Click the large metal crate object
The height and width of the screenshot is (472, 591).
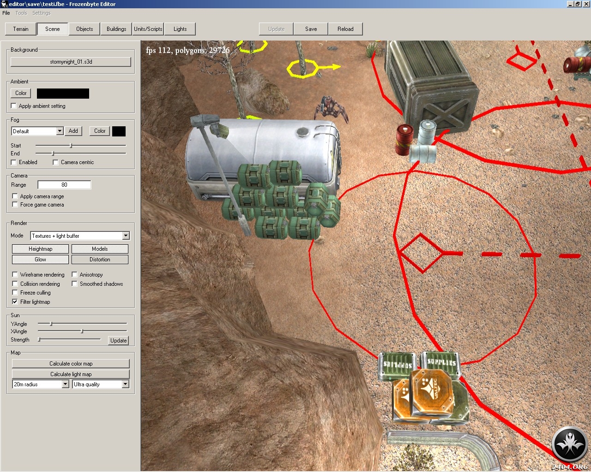click(x=432, y=85)
